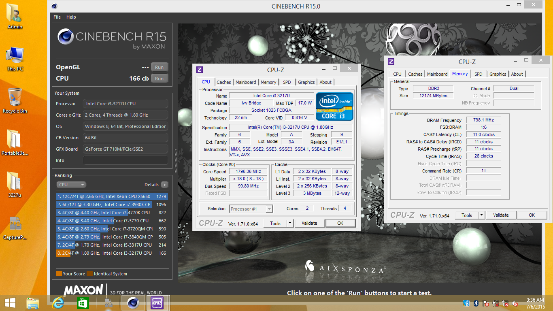The width and height of the screenshot is (553, 311).
Task: Switch to Caches tab in the CPU window
Action: point(224,82)
